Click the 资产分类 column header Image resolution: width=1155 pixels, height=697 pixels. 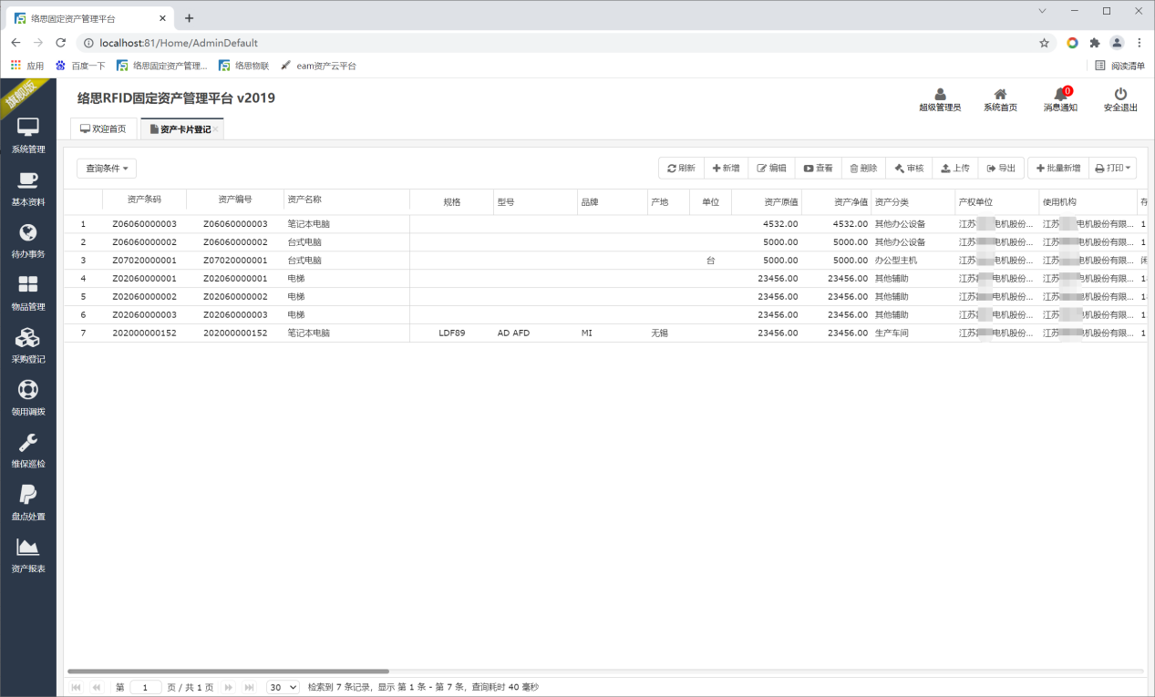pyautogui.click(x=913, y=202)
